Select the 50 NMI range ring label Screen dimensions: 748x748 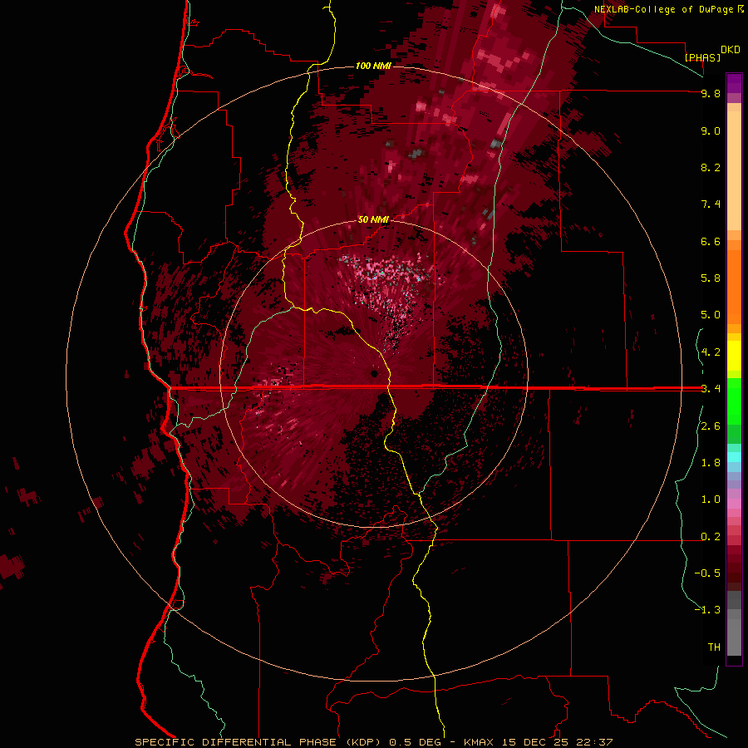coord(373,220)
